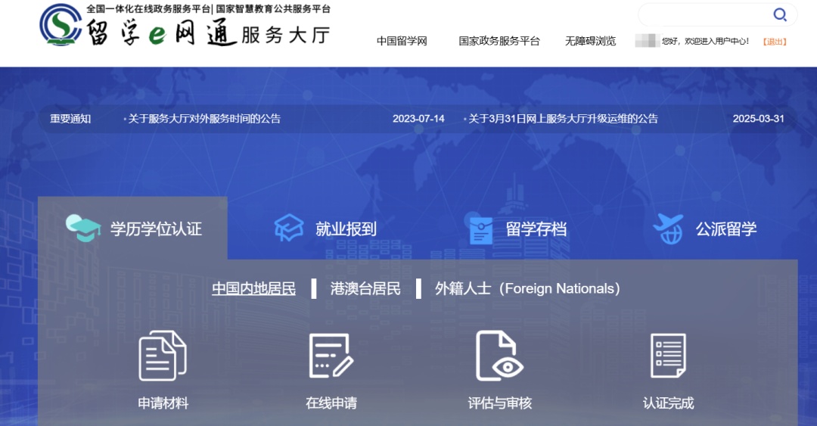Screen dimensions: 817x426
Task: Click the date 2023-07-14
Action: tap(418, 119)
